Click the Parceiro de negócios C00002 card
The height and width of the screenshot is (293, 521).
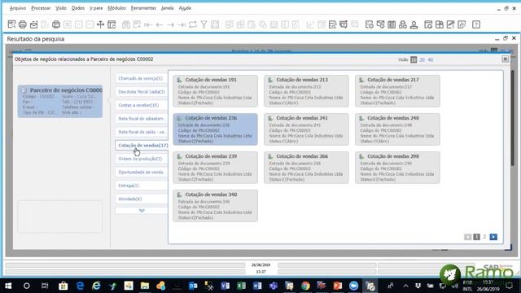click(60, 101)
